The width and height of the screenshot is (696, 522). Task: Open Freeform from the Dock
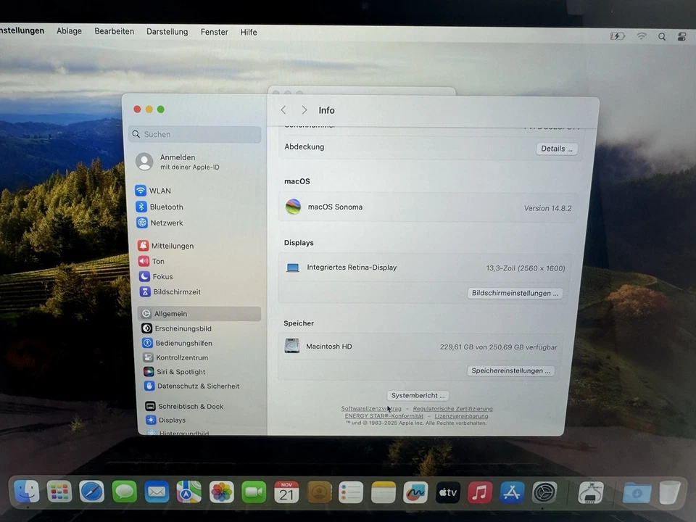click(x=415, y=492)
